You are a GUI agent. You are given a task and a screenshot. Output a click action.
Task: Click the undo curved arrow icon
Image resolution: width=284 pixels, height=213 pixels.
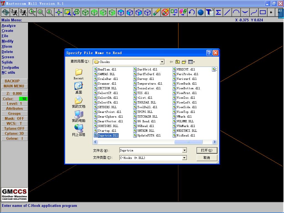coord(192,12)
